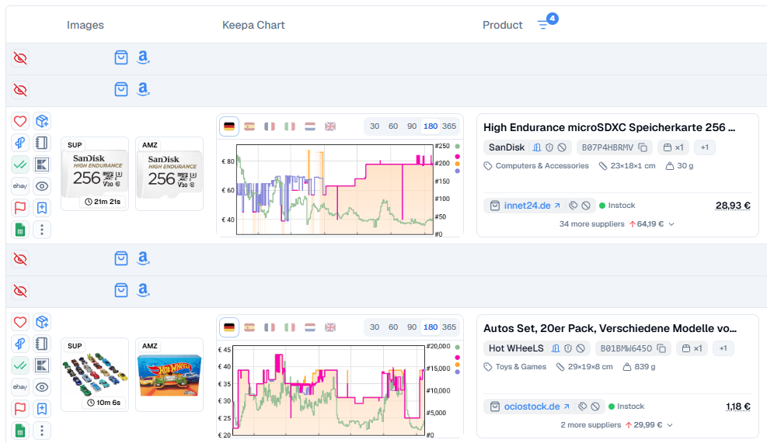Click the SanDisk brand label

[506, 147]
